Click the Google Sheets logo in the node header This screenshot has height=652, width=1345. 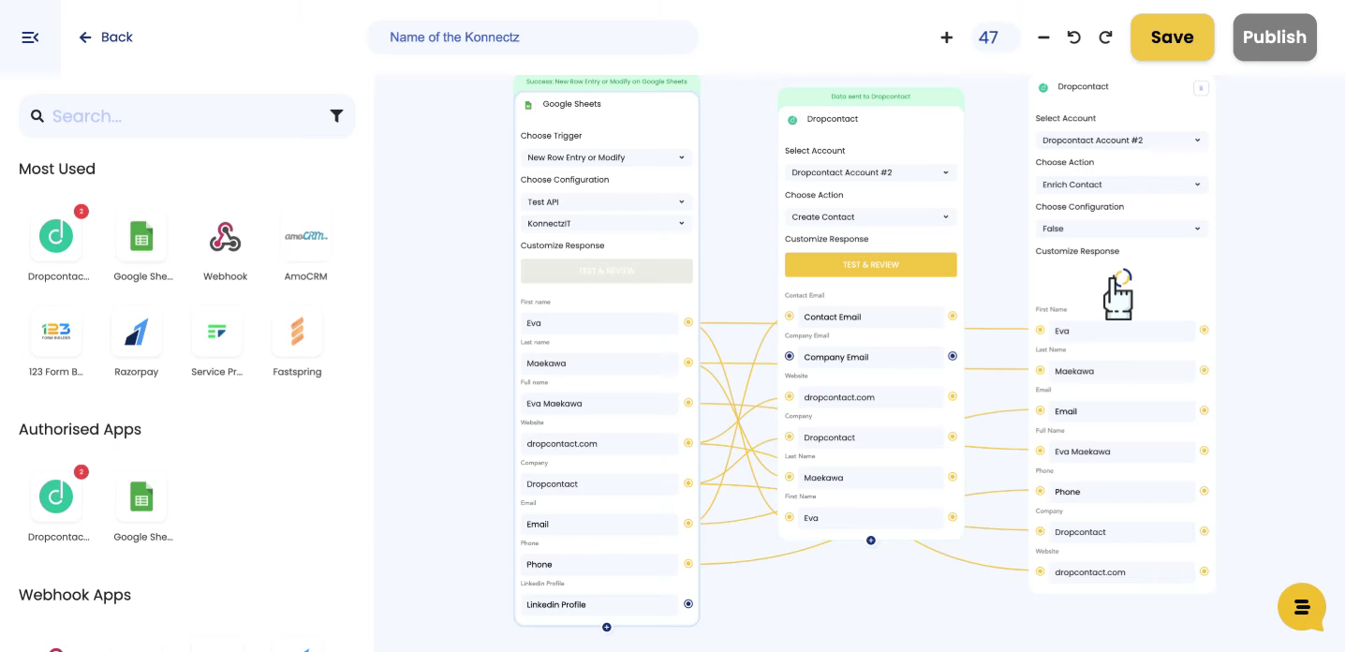pyautogui.click(x=528, y=105)
